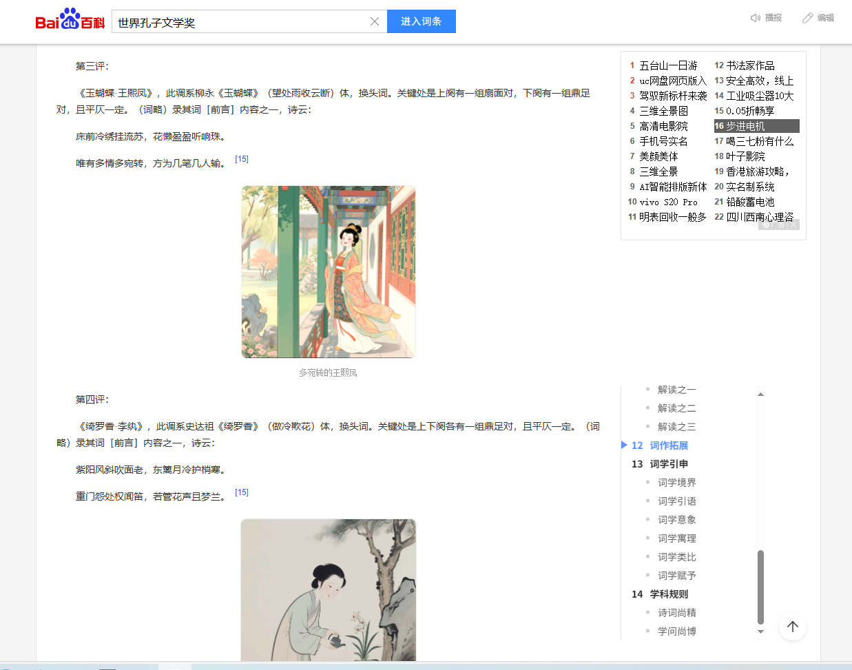Open the 五台山一日游 ad link

click(x=668, y=65)
